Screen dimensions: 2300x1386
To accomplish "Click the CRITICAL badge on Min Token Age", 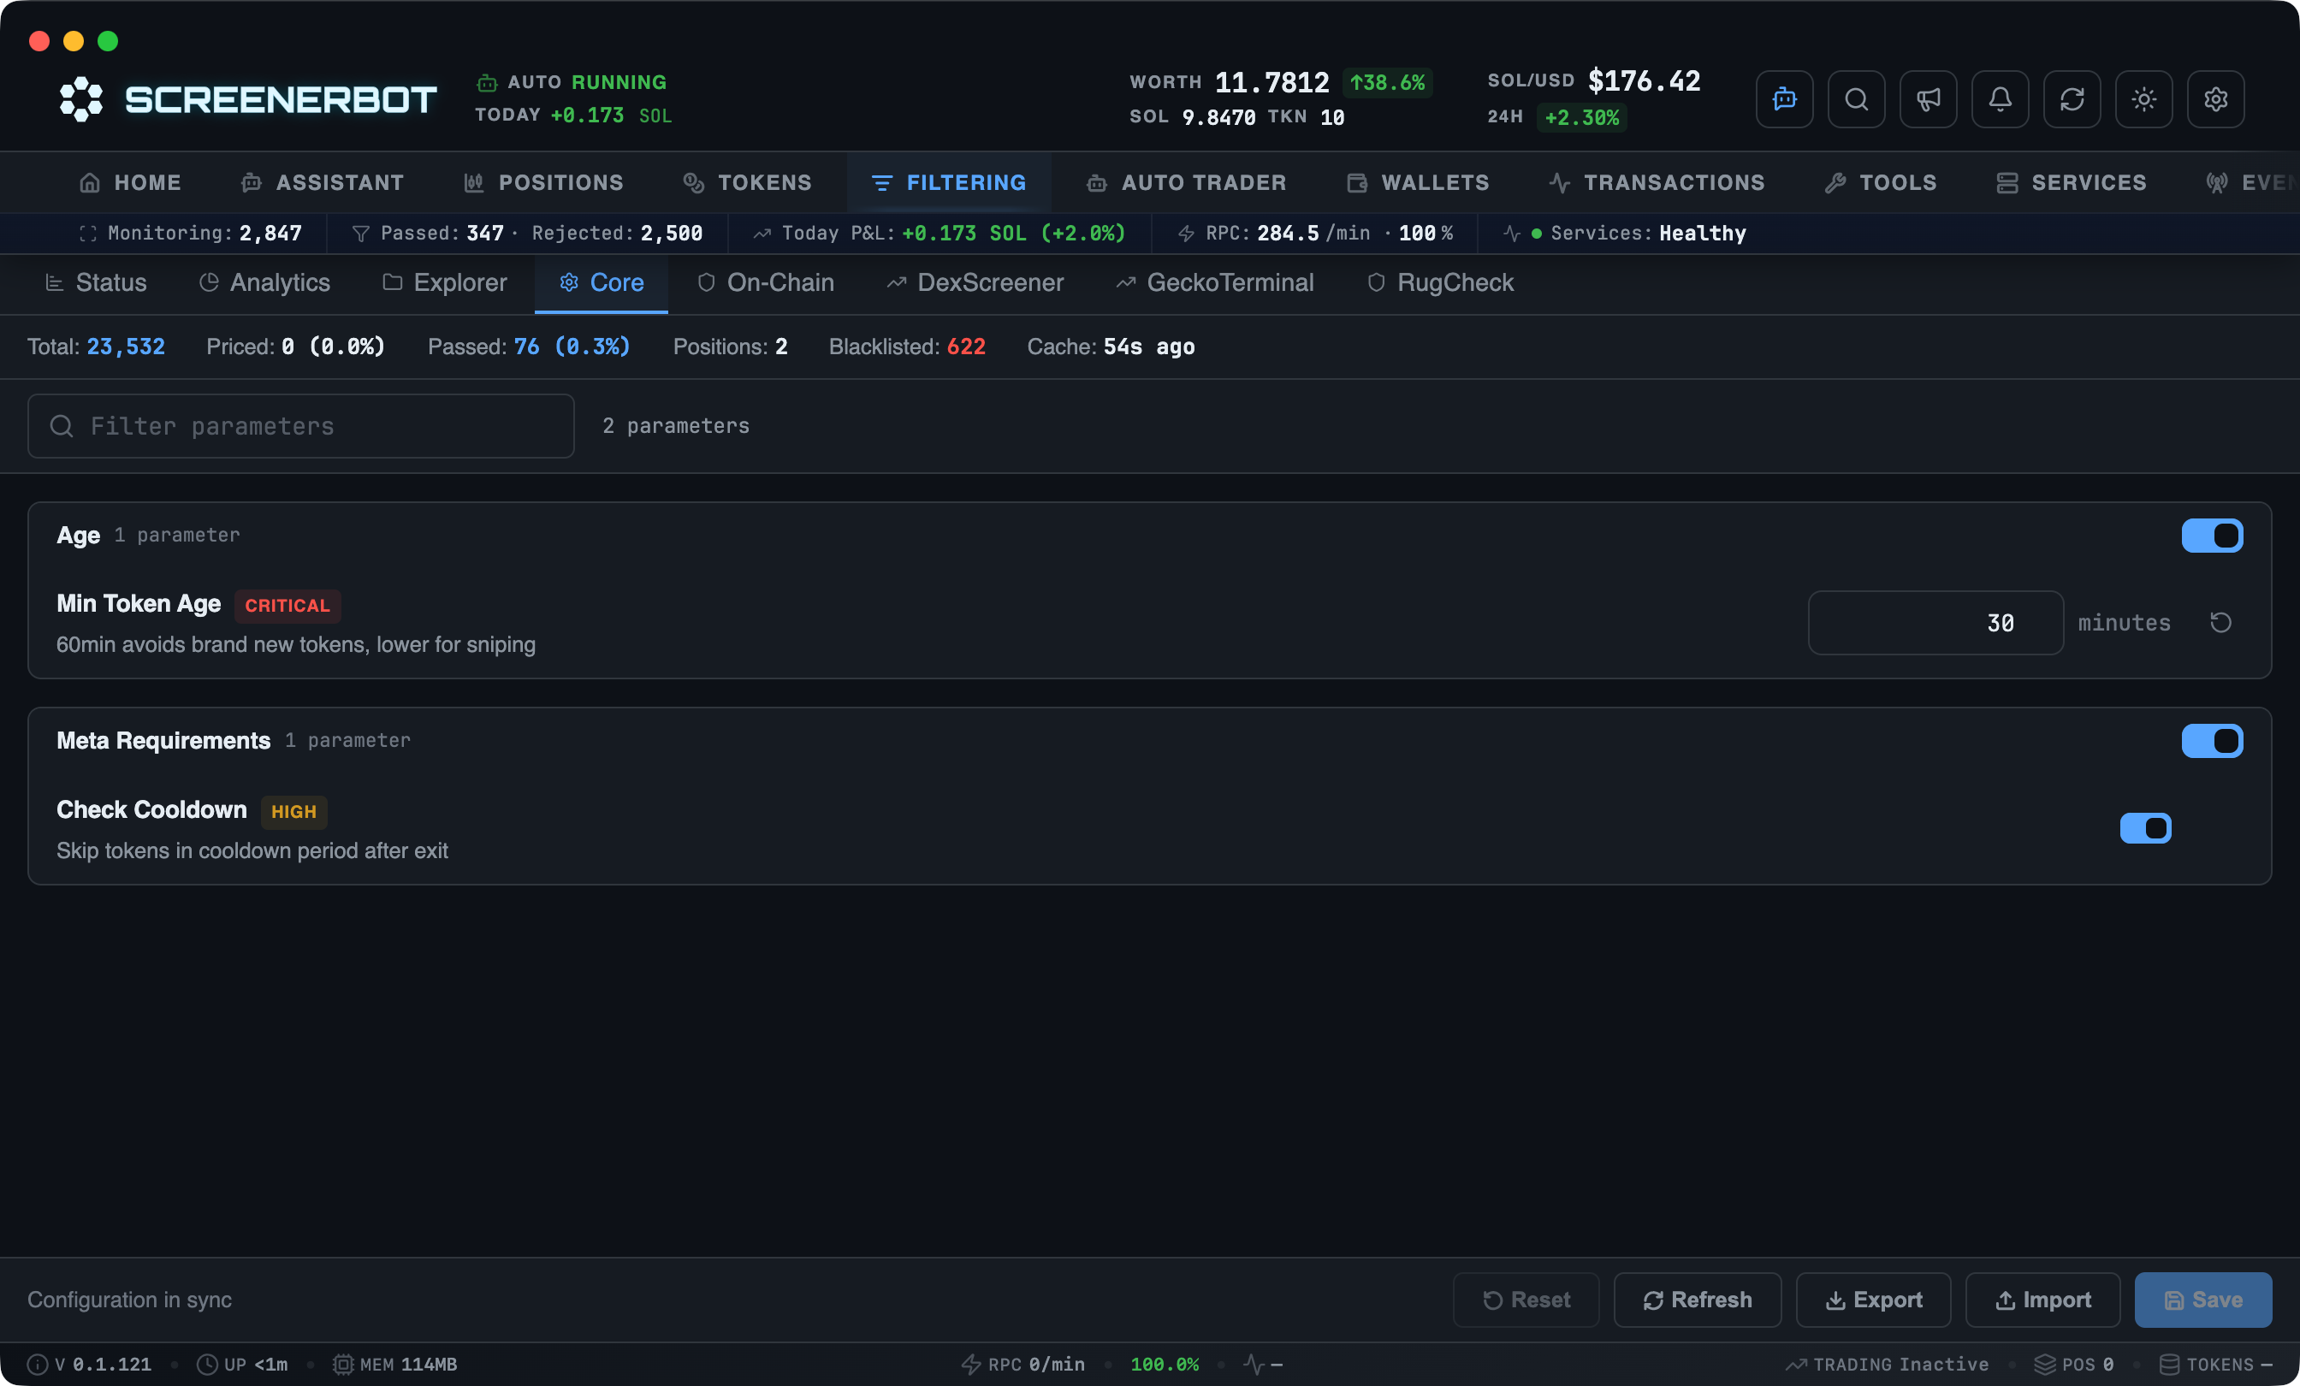I will pos(287,606).
